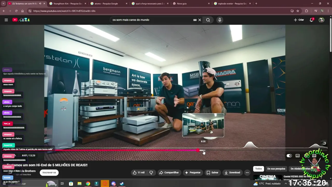Open the browser profile icon

322,11
